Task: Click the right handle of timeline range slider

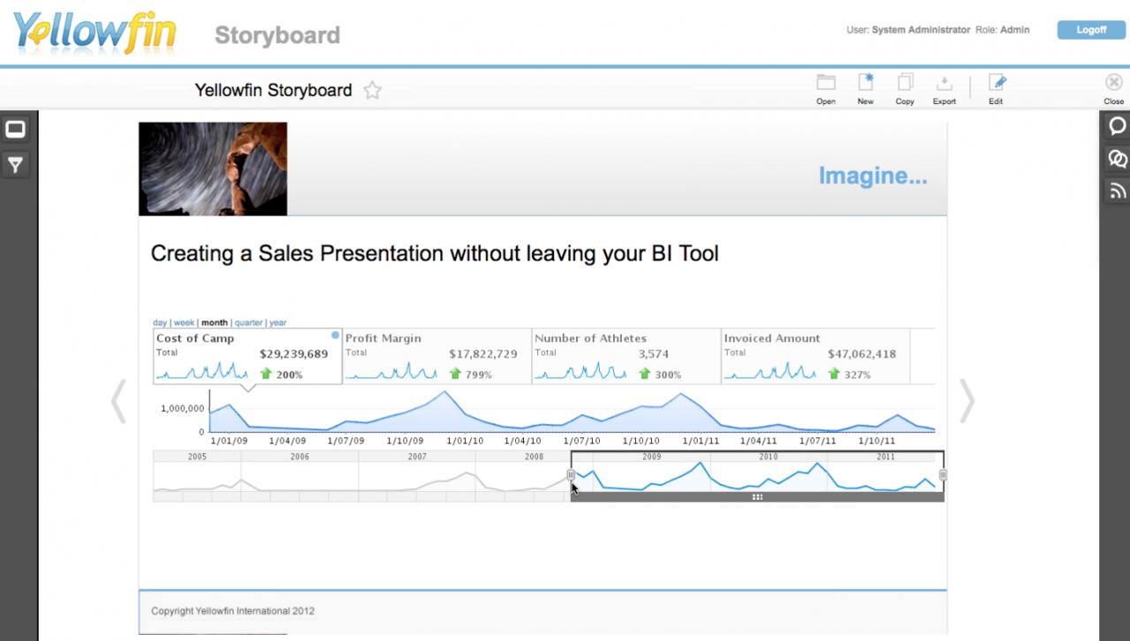Action: coord(943,475)
